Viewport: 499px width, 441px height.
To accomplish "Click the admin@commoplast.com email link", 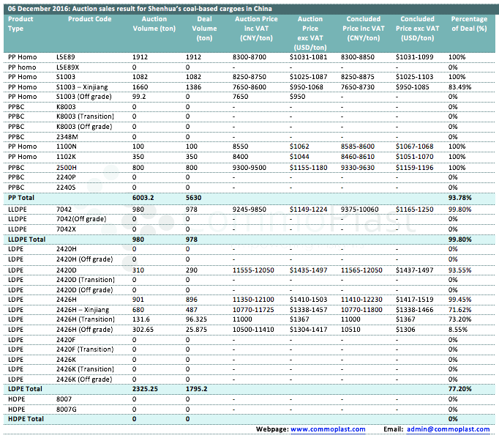I will [448, 429].
